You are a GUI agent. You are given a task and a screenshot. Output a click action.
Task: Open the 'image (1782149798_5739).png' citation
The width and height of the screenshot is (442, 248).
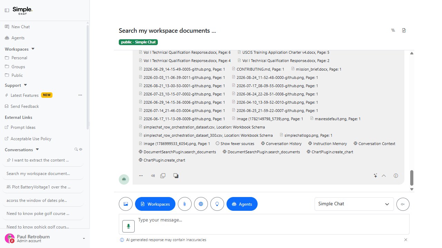pyautogui.click(x=268, y=119)
